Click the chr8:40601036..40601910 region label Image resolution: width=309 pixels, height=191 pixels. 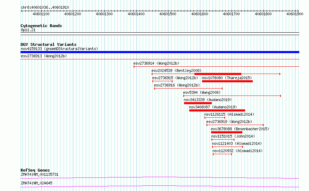(45, 7)
